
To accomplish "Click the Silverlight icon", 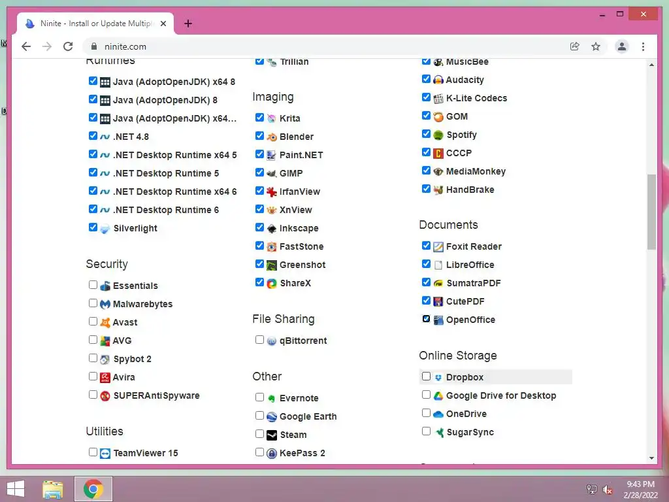I will point(105,229).
